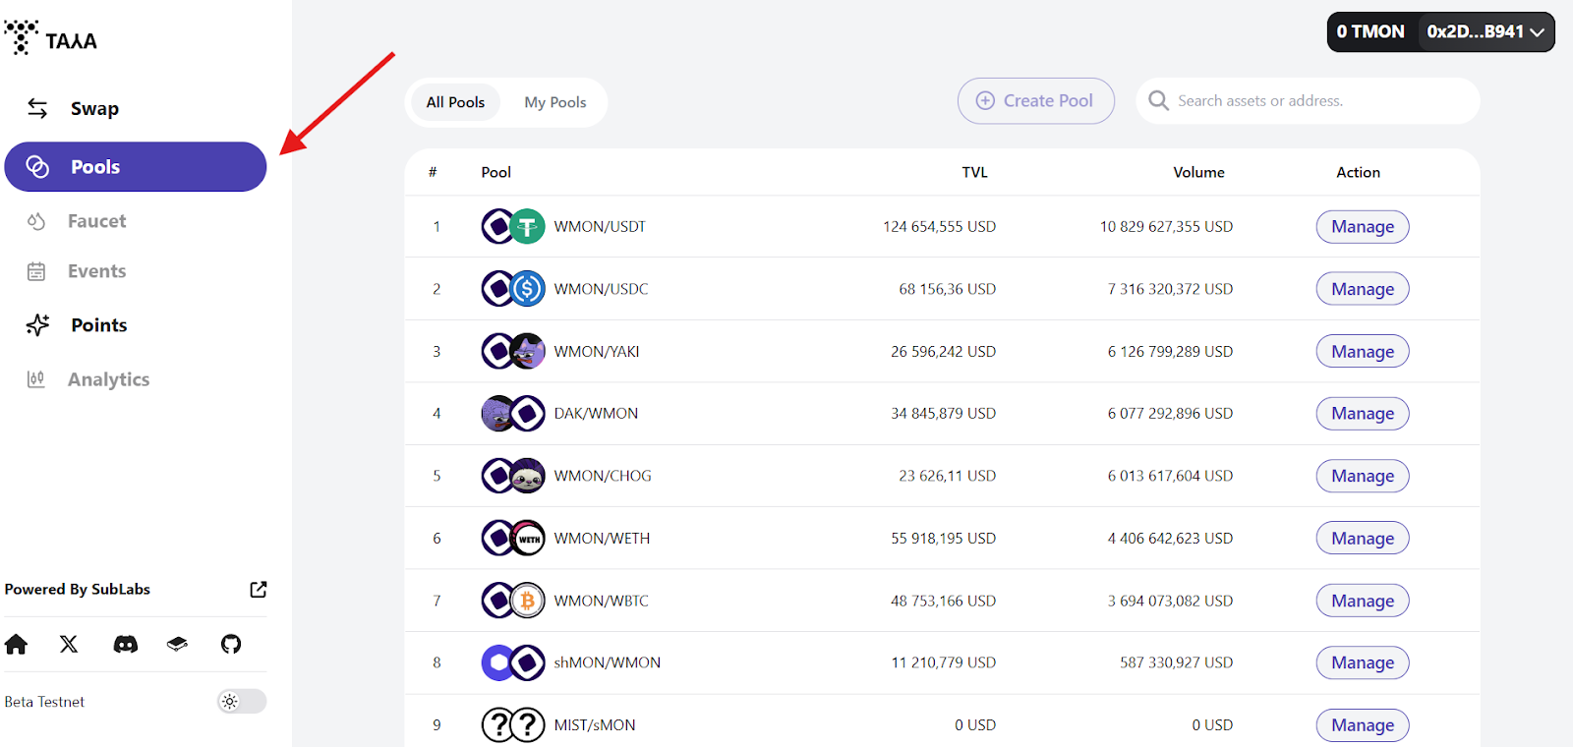
Task: Open the GitHub link icon
Action: 231,644
